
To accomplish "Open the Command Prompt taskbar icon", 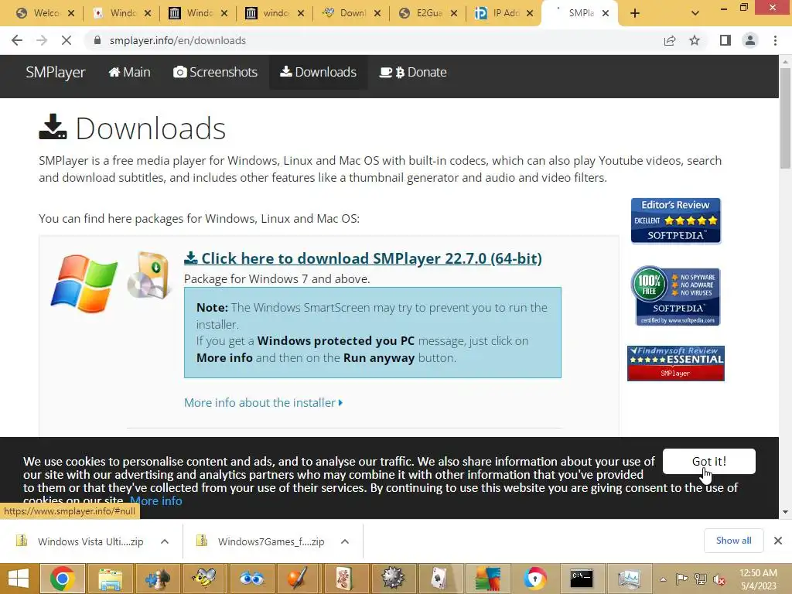I will point(582,579).
